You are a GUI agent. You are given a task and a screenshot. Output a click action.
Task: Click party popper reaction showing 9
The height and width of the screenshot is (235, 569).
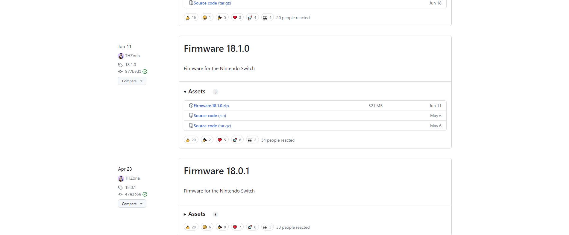click(x=222, y=227)
